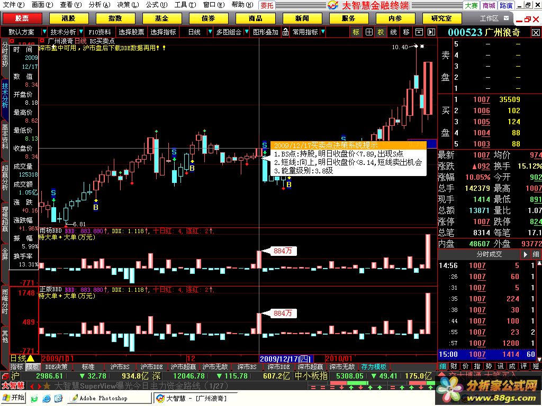Click the 港股 yellow button
Screen dimensions: 542x406
point(68,19)
